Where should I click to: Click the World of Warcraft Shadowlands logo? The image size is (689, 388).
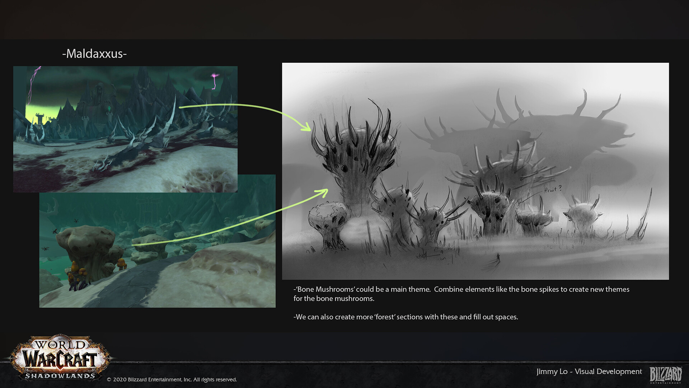[60, 358]
